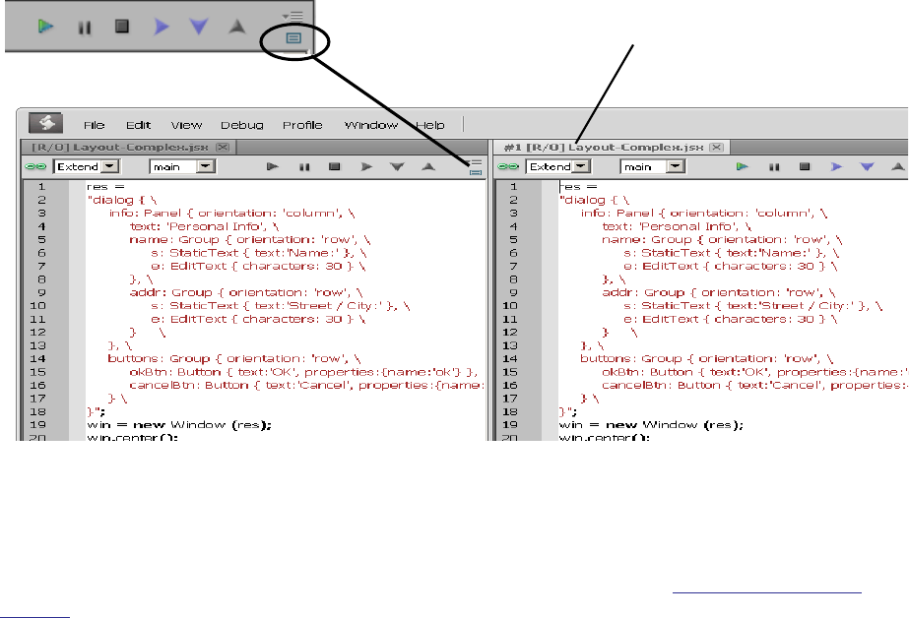Click "cancelBtn: Button" line in left pane
Screen dimensions: 909x618
(x=306, y=386)
